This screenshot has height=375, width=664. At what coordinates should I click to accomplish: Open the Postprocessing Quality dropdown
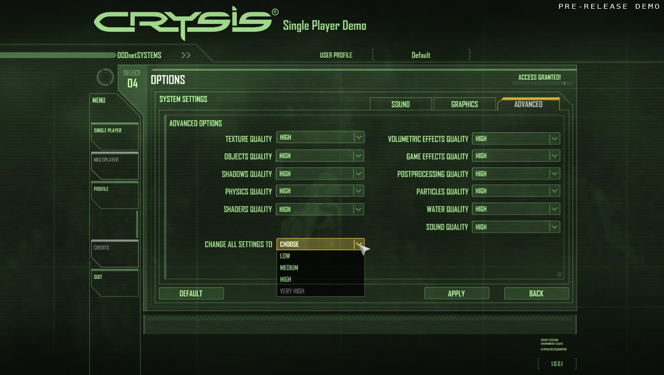(516, 173)
